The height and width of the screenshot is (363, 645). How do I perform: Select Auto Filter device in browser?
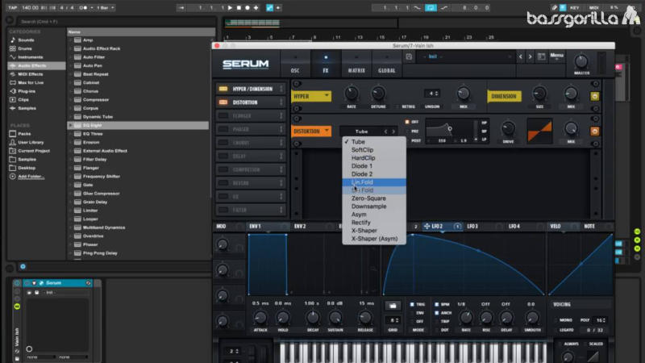[94, 57]
